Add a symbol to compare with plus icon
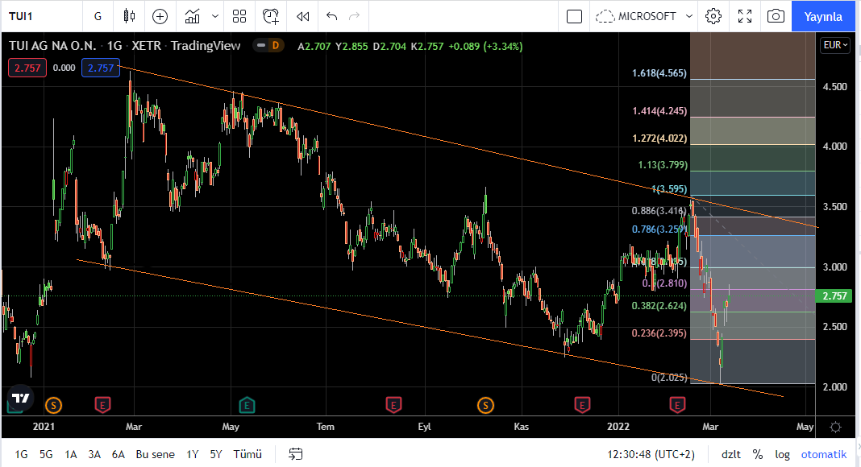The height and width of the screenshot is (467, 861). tap(160, 16)
